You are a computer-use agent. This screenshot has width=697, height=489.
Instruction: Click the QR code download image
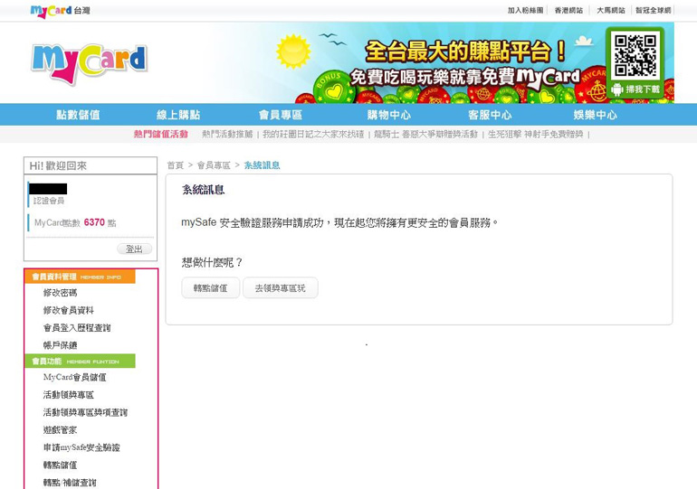[x=635, y=55]
